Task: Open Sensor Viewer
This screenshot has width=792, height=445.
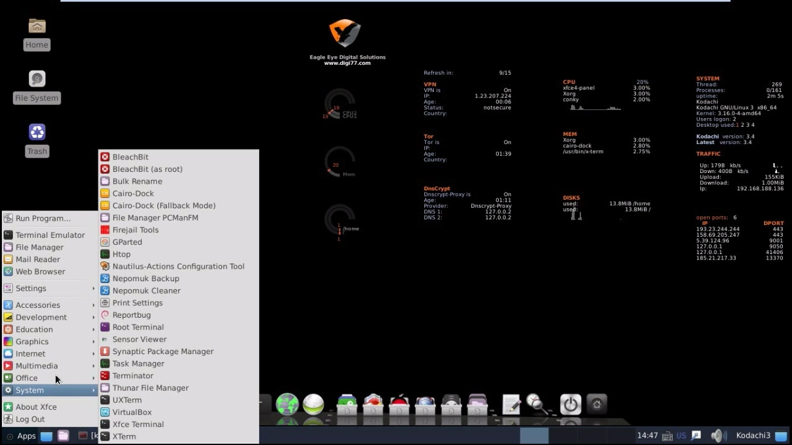Action: pyautogui.click(x=178, y=339)
